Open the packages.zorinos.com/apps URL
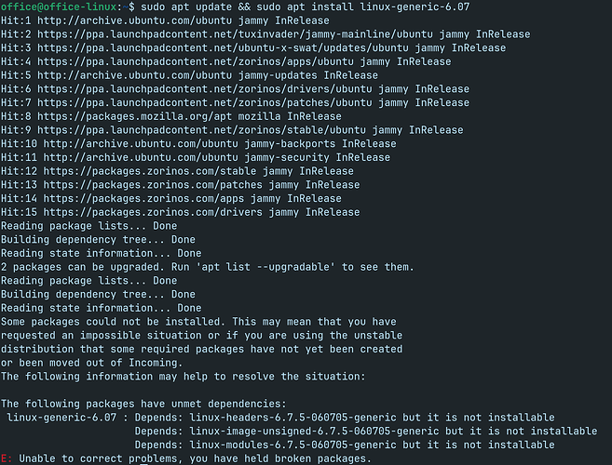The width and height of the screenshot is (612, 465). click(143, 198)
